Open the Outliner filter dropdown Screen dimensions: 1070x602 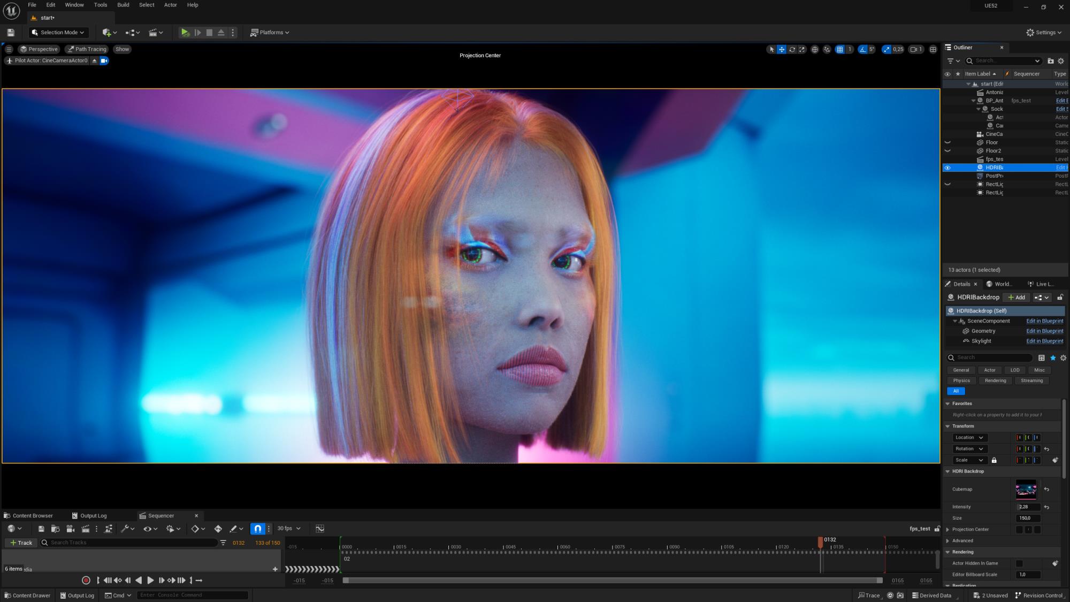tap(953, 61)
